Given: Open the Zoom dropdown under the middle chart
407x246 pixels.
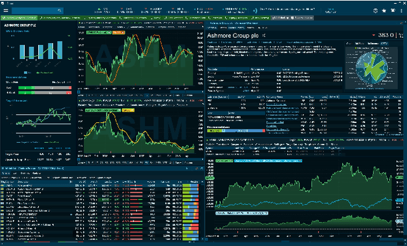Looking at the screenshot, I should [x=81, y=163].
